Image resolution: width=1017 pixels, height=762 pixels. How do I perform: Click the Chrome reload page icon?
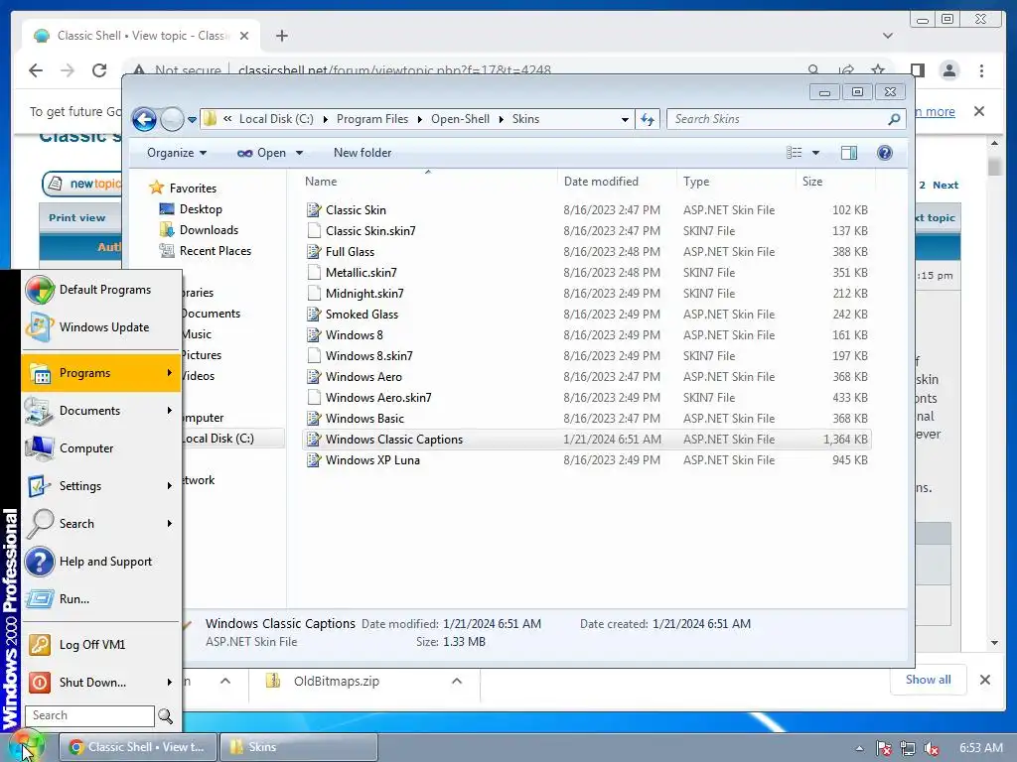click(x=99, y=70)
